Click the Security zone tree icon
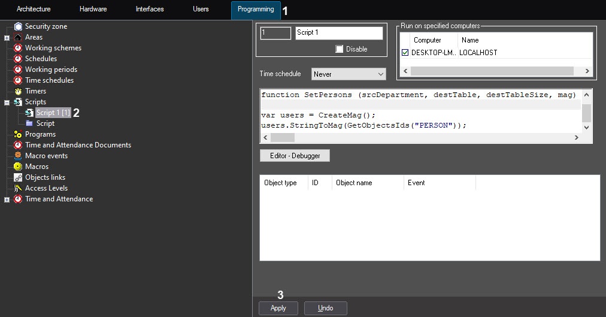The height and width of the screenshot is (317, 606). pyautogui.click(x=18, y=26)
